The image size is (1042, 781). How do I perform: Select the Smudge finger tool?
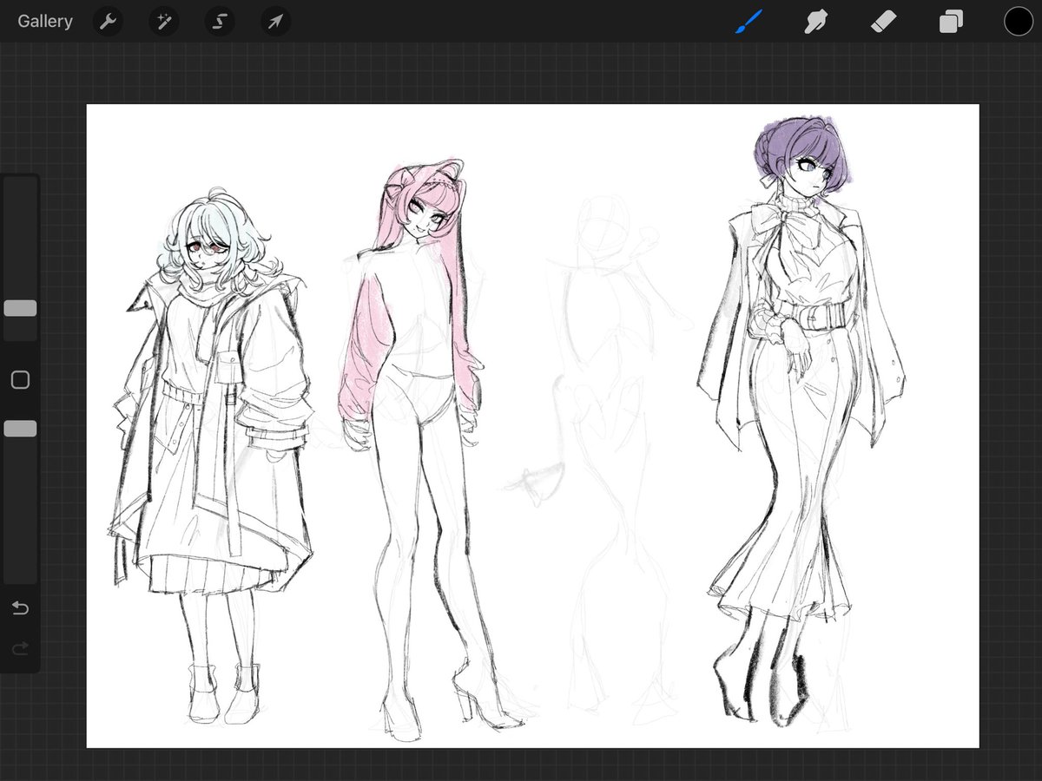coord(815,22)
